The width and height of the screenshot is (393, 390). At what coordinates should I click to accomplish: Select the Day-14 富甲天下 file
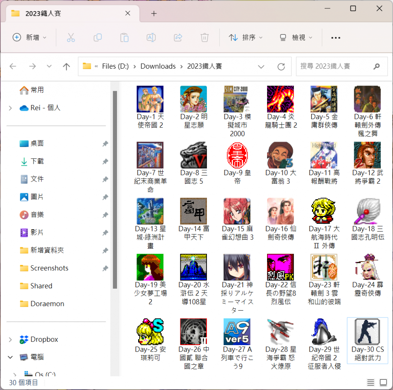193,219
